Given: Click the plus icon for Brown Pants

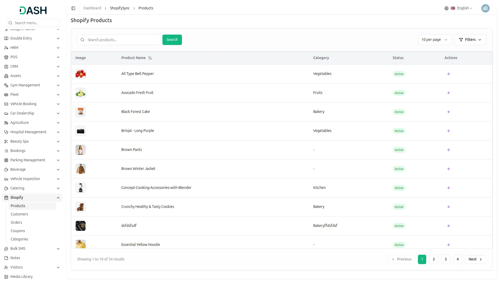Looking at the screenshot, I should (x=449, y=150).
